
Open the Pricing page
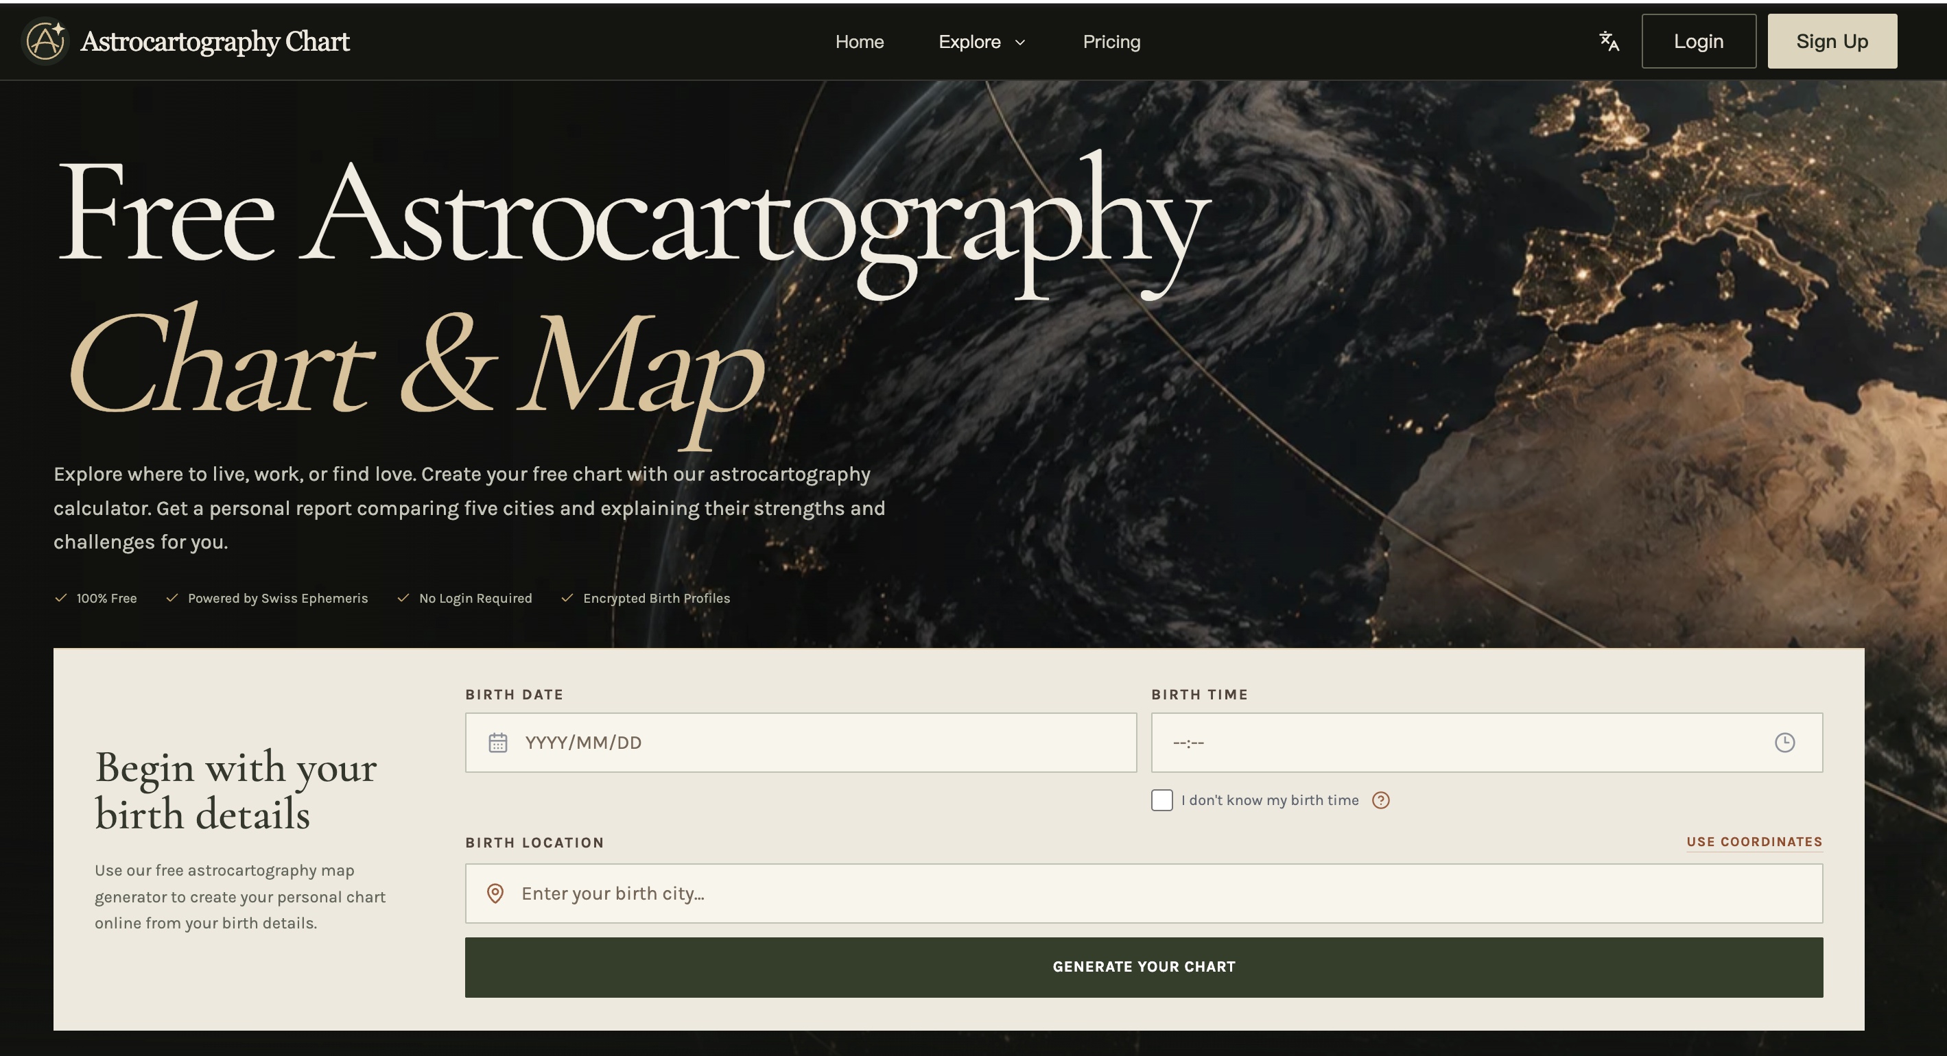click(x=1111, y=42)
